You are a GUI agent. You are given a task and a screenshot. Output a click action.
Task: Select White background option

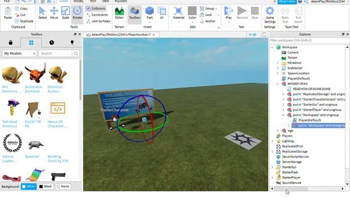(x=28, y=186)
